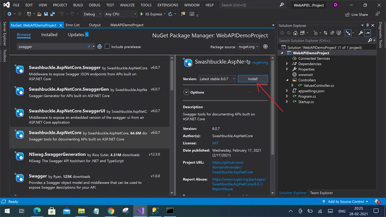Open the Any CPU platform dropdown
The width and height of the screenshot is (386, 217).
pyautogui.click(x=120, y=14)
